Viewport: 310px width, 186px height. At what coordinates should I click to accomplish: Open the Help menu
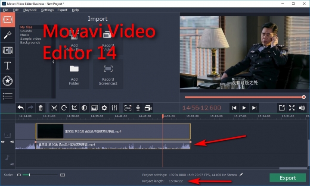coord(75,10)
